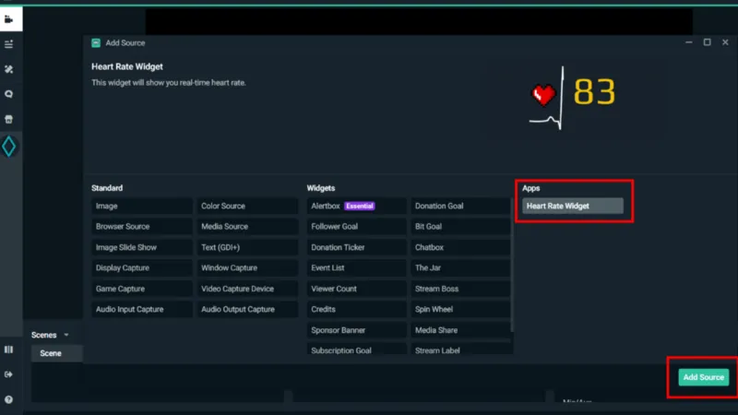This screenshot has width=738, height=415.
Task: Select the Bit Goal widget
Action: click(460, 227)
